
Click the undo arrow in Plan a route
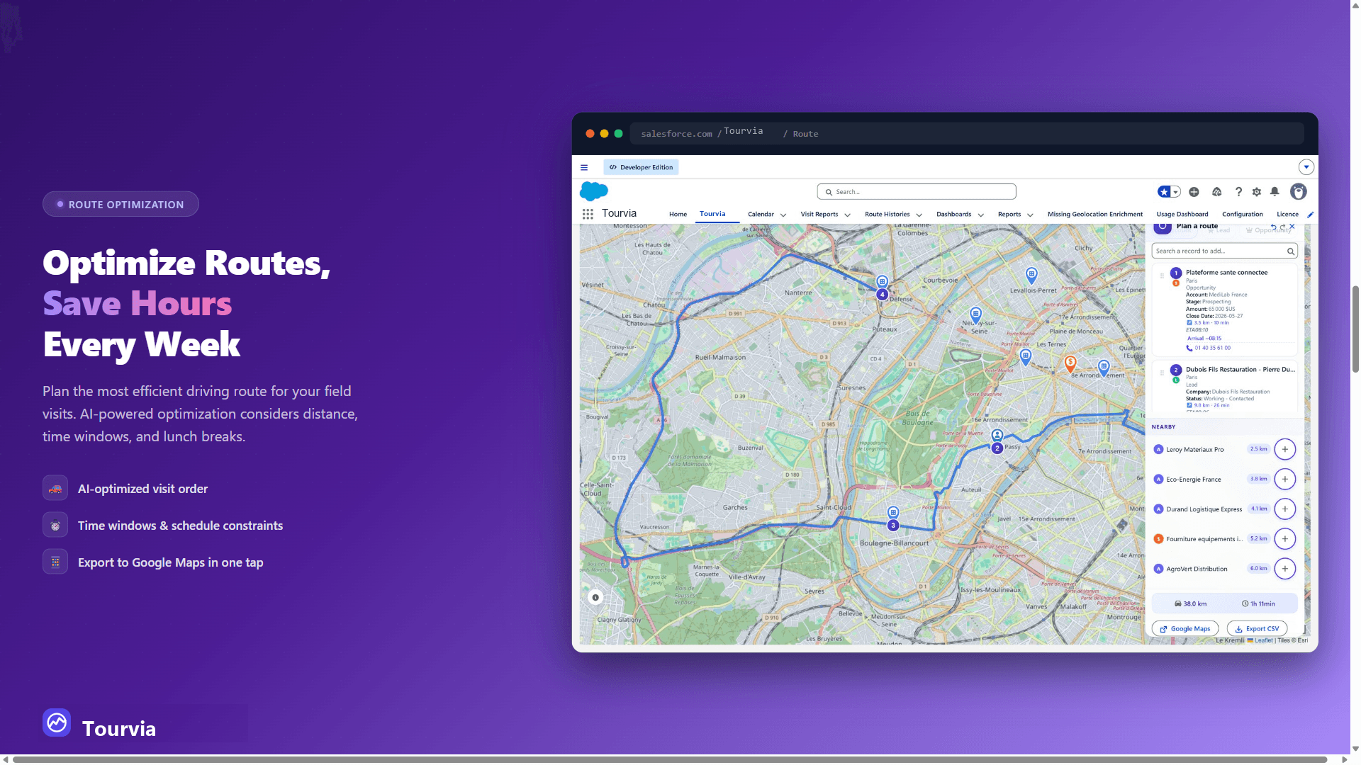(1273, 227)
